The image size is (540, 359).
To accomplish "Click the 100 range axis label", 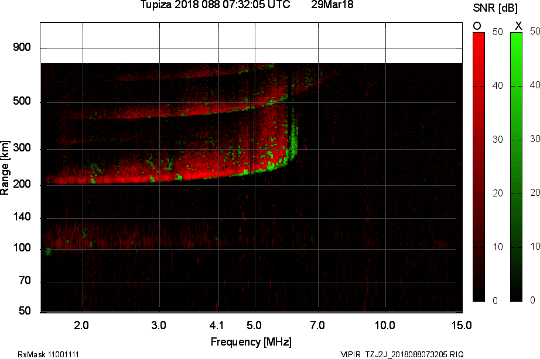I will (x=22, y=248).
